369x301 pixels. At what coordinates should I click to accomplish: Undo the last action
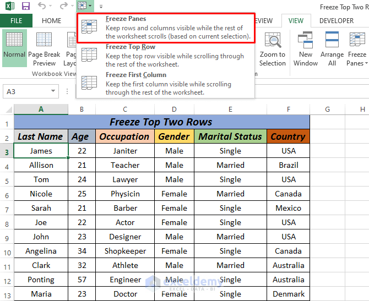42,6
